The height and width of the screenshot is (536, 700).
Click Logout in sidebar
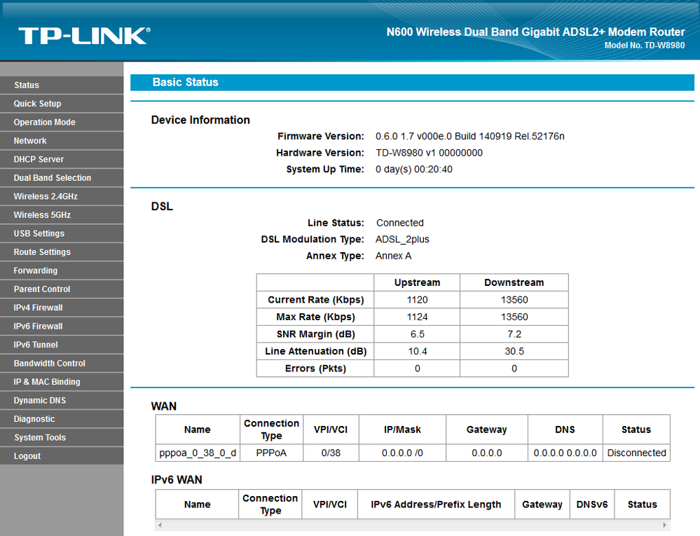[62, 456]
